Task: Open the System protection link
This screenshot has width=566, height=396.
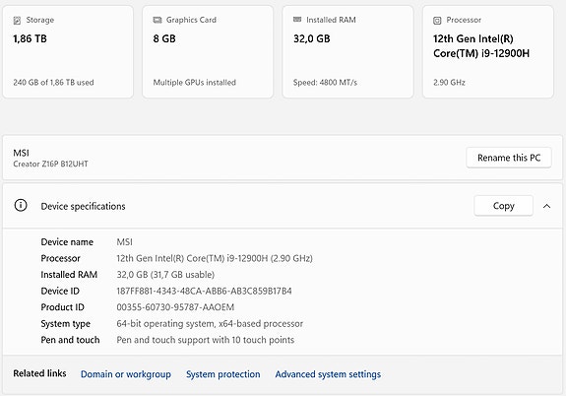Action: point(223,374)
